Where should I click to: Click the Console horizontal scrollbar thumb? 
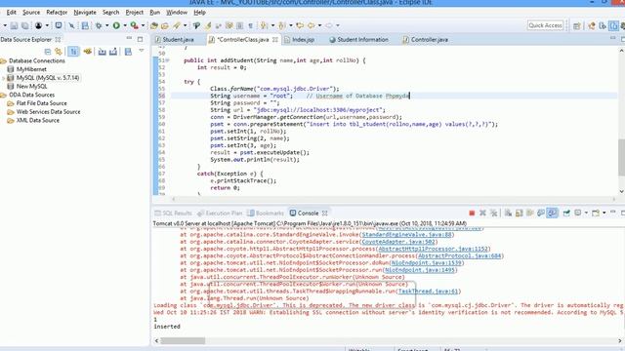coord(183,341)
